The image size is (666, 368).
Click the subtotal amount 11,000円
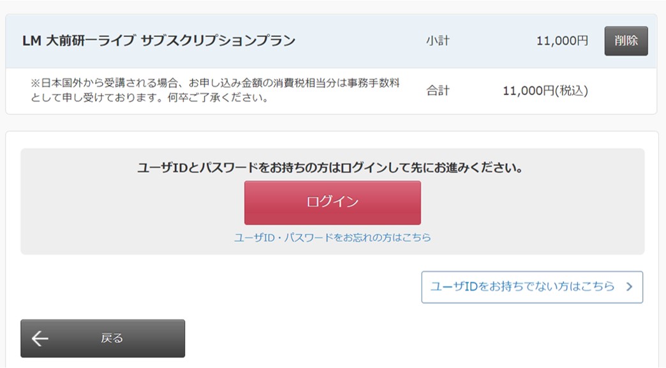point(562,41)
